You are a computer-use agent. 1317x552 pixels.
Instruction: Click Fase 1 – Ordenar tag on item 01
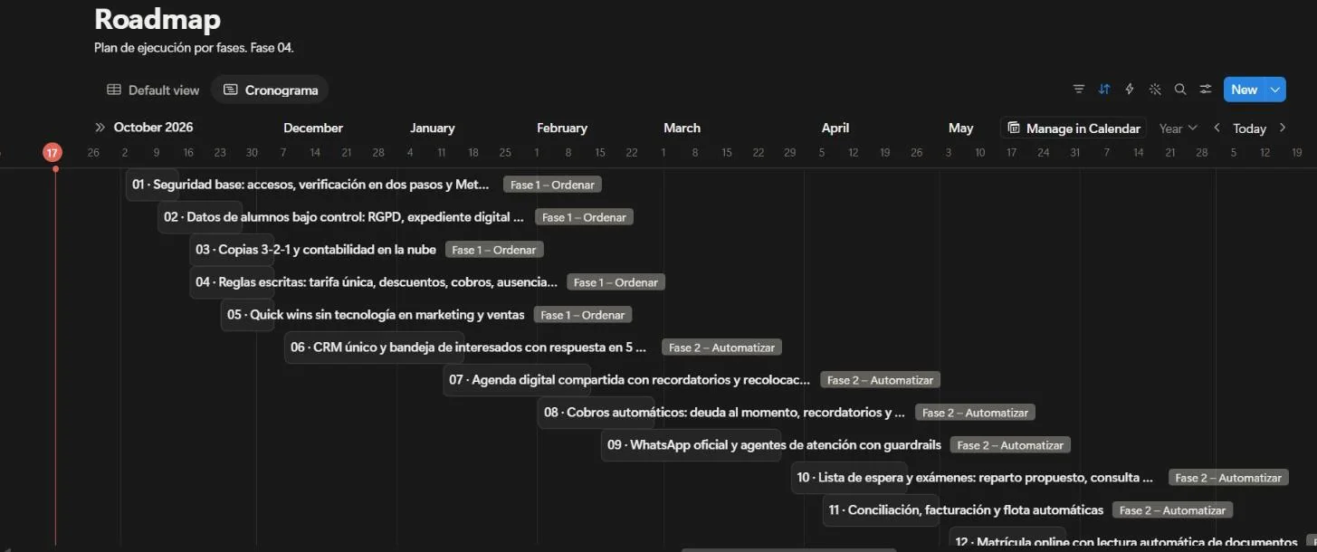click(552, 185)
